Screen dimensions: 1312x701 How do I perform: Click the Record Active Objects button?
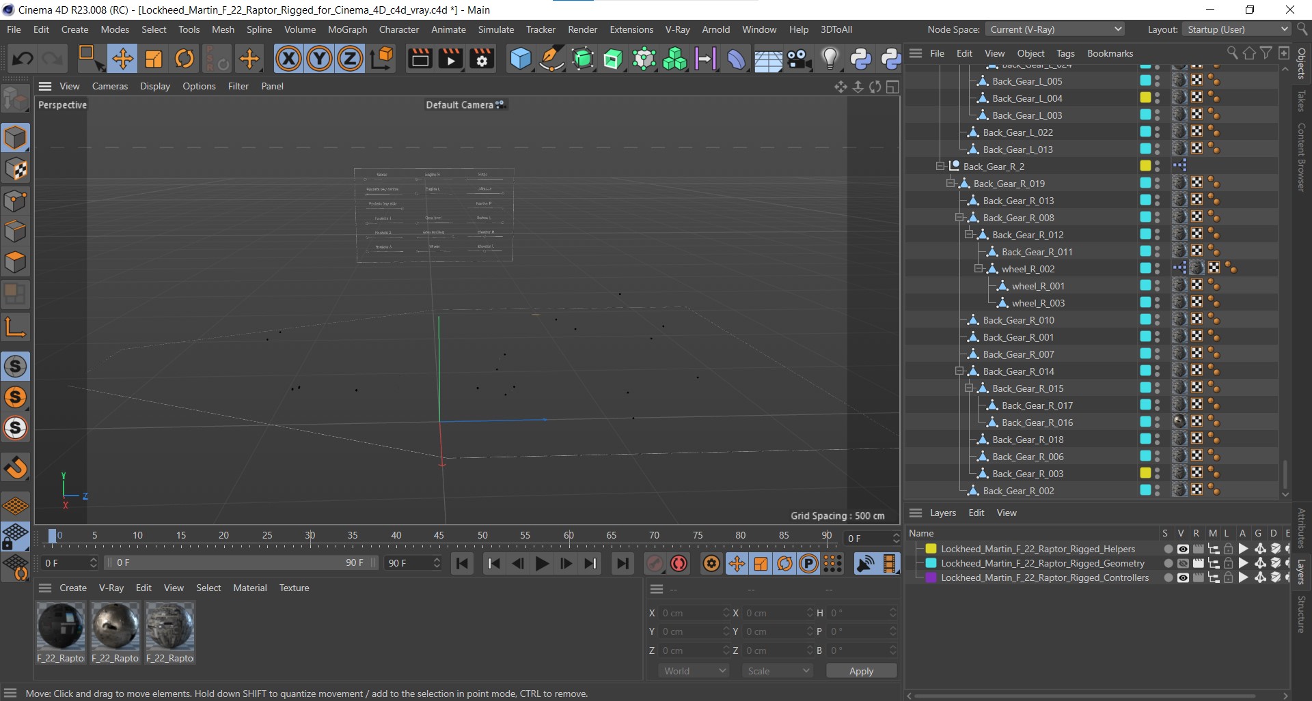point(655,563)
